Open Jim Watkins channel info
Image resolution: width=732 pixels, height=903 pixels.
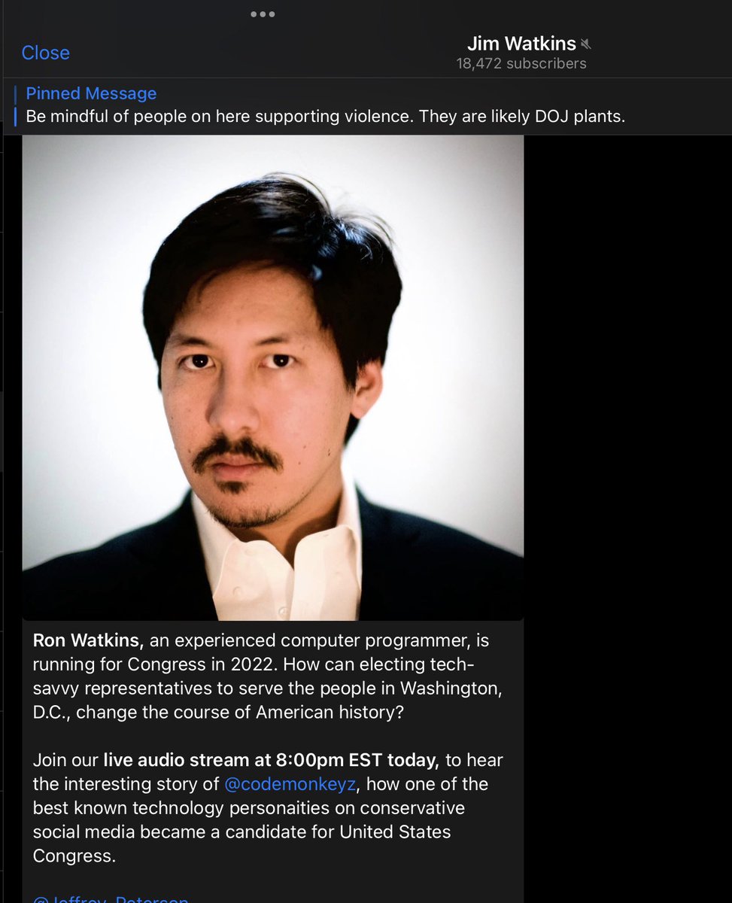click(x=521, y=44)
